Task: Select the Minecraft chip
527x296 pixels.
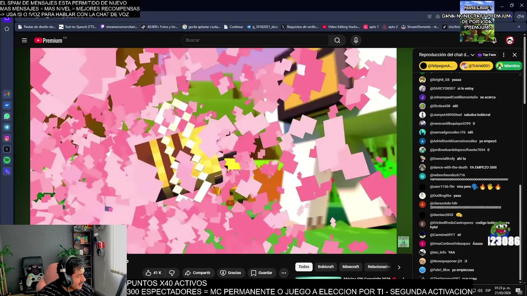Action: coord(351,267)
